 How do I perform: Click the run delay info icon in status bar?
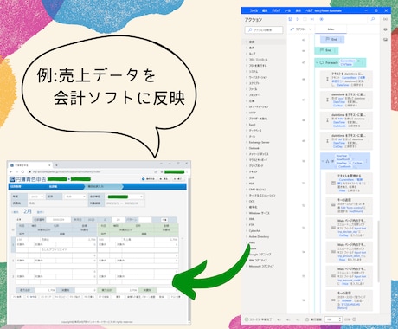pyautogui.click(x=355, y=319)
